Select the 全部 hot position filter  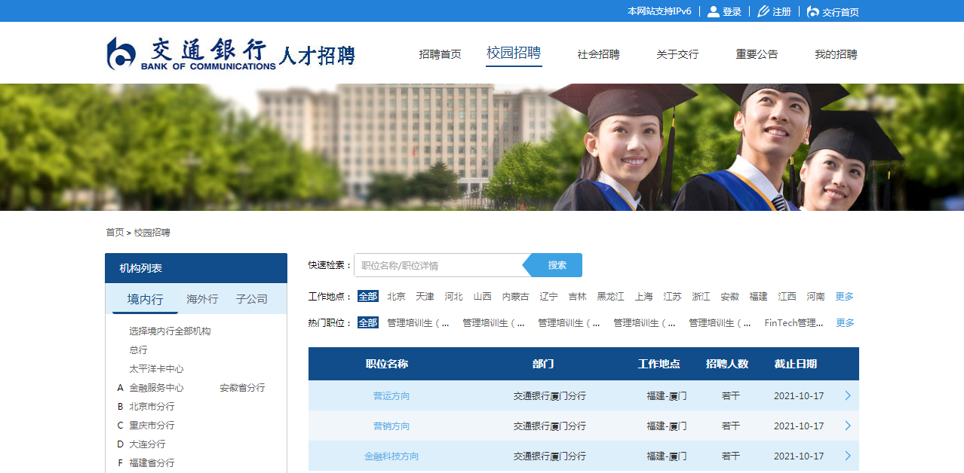367,323
